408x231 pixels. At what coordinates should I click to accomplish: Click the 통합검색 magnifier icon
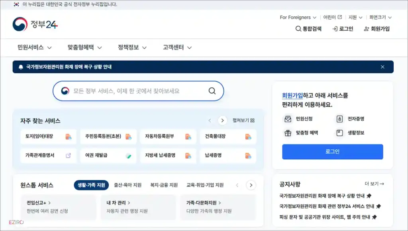pyautogui.click(x=298, y=29)
